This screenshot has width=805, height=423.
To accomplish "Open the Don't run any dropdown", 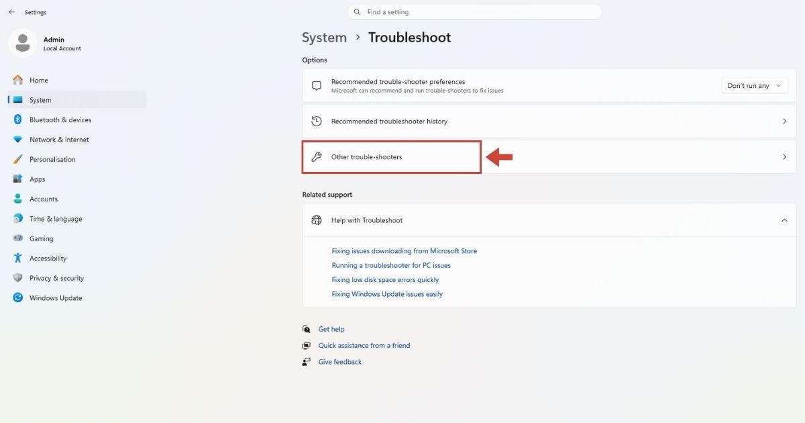I will 755,86.
